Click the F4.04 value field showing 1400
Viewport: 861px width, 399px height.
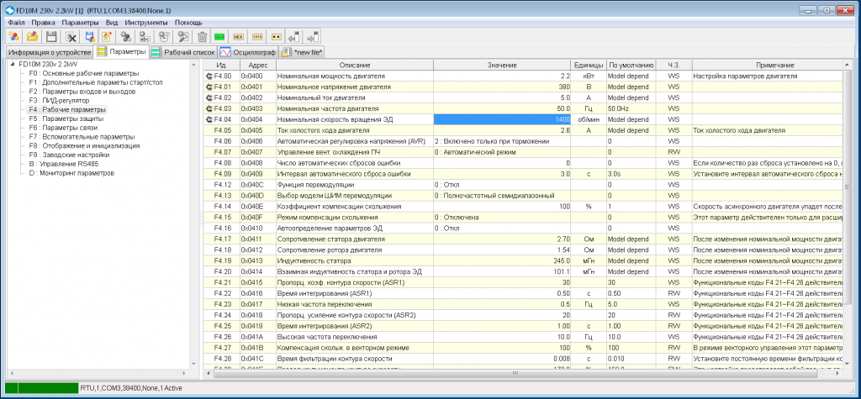(503, 119)
